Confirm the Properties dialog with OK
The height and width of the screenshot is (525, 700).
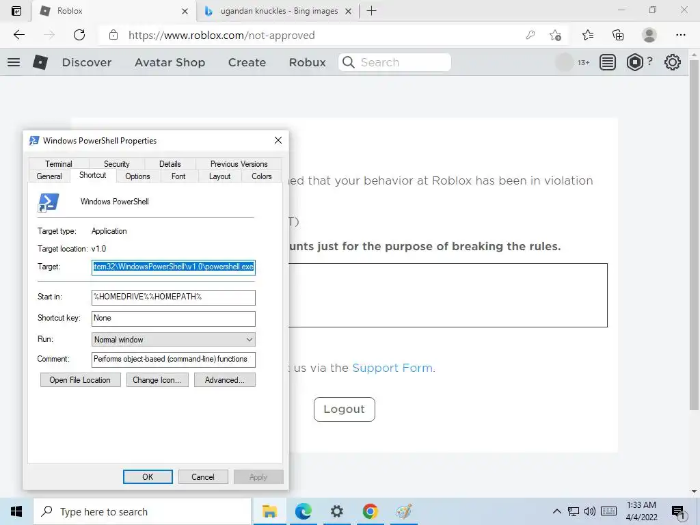[x=148, y=476]
